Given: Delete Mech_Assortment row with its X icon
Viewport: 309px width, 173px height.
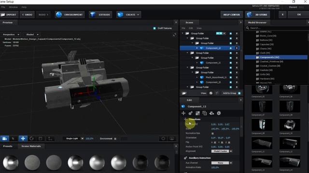Looking at the screenshot, I should 237,77.
